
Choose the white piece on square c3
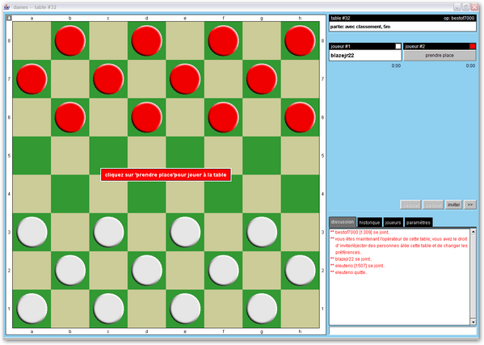click(108, 232)
